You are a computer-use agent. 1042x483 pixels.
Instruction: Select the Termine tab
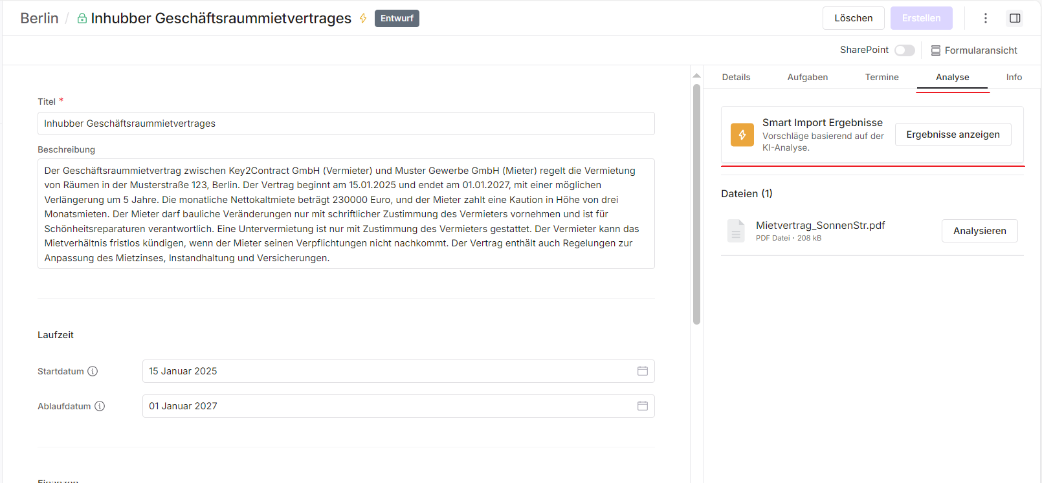click(881, 77)
